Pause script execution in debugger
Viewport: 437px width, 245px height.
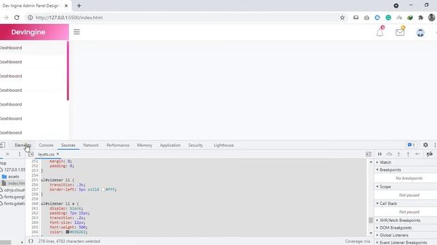point(380,154)
